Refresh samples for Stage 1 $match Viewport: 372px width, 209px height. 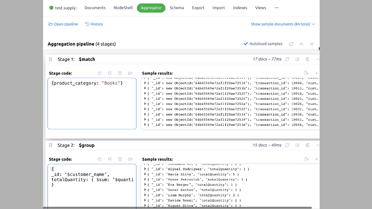pos(287,59)
